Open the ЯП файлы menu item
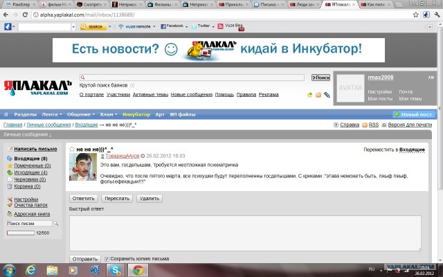Viewport: 443px width, 277px height. (183, 114)
